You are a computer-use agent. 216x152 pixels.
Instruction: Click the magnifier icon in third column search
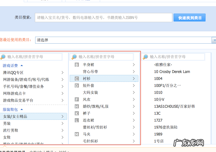[x=145, y=57]
